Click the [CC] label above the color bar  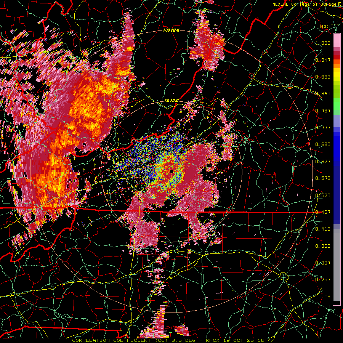coord(325,26)
